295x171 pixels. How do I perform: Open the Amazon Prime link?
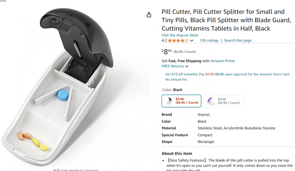pyautogui.click(x=223, y=61)
